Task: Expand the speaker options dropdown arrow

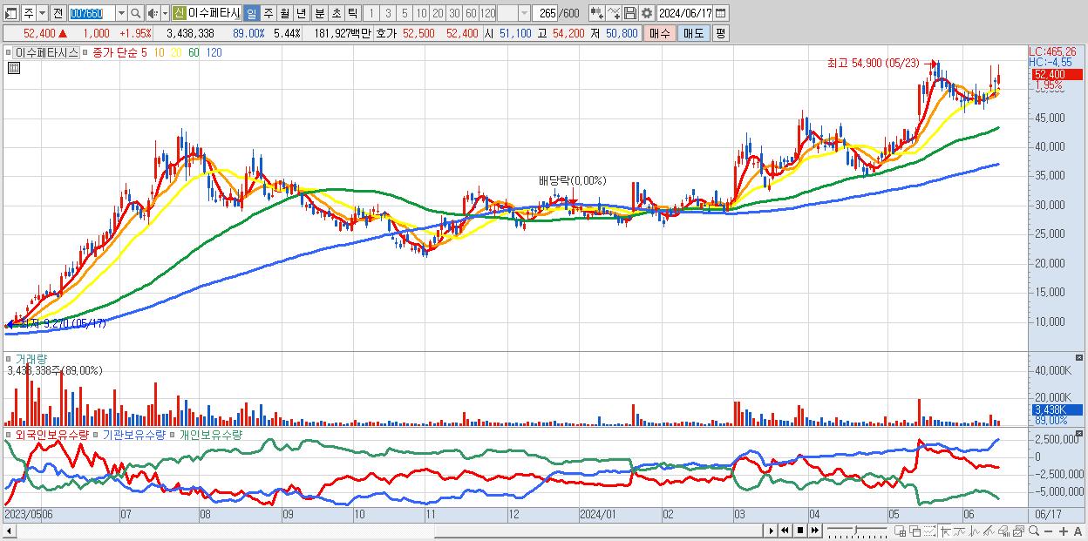Action: (165, 13)
